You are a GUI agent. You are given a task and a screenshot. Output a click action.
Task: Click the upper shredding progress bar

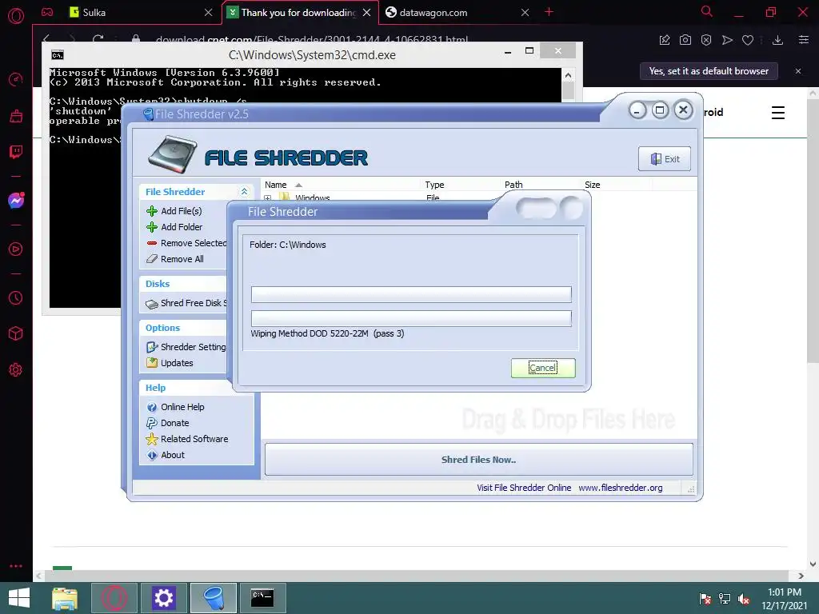[x=411, y=294]
